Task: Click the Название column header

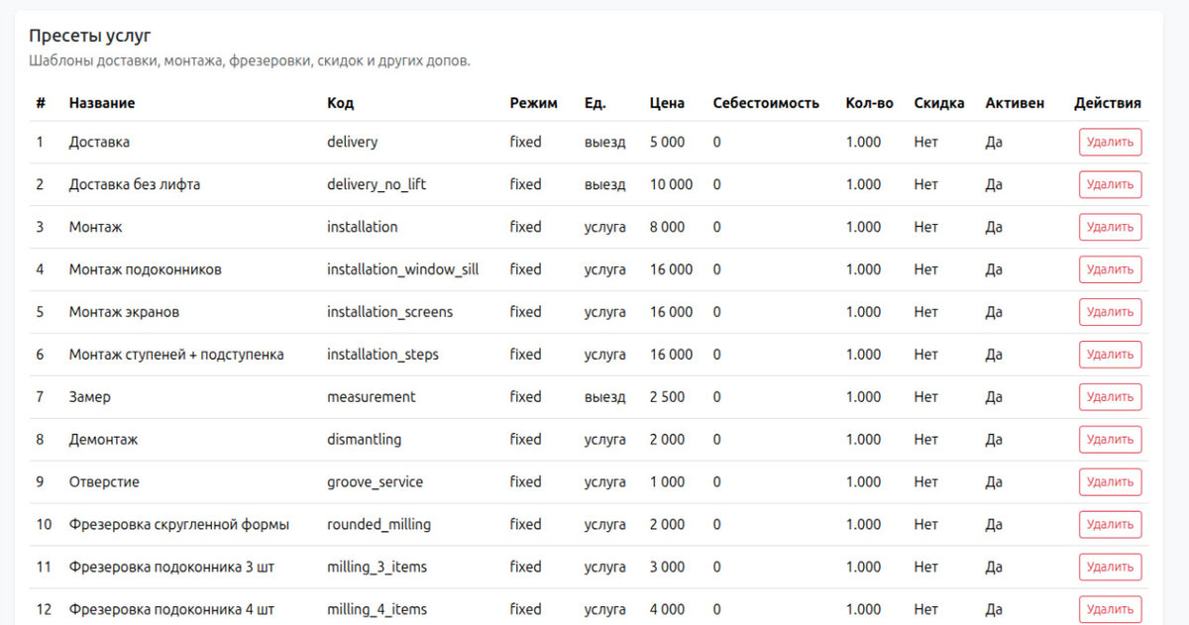Action: pyautogui.click(x=102, y=103)
